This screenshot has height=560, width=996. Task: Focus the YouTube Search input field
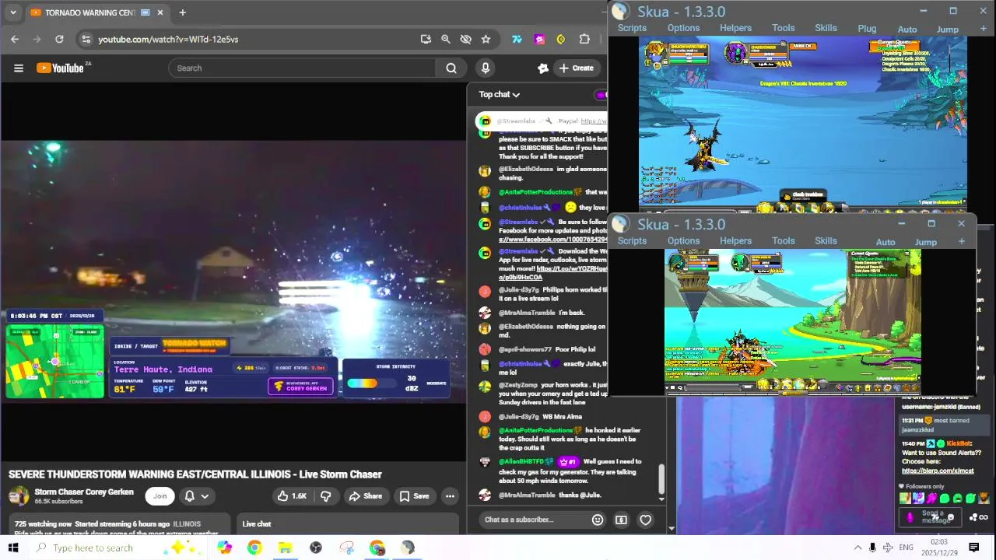pyautogui.click(x=303, y=68)
